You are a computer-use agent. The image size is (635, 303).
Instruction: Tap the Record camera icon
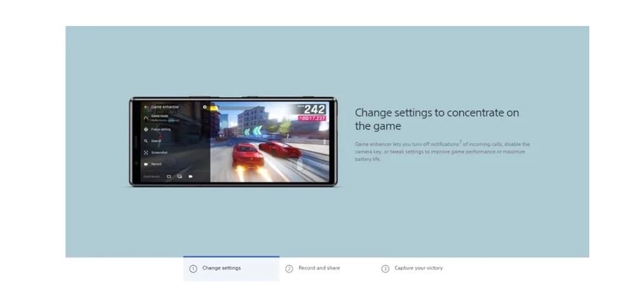146,164
